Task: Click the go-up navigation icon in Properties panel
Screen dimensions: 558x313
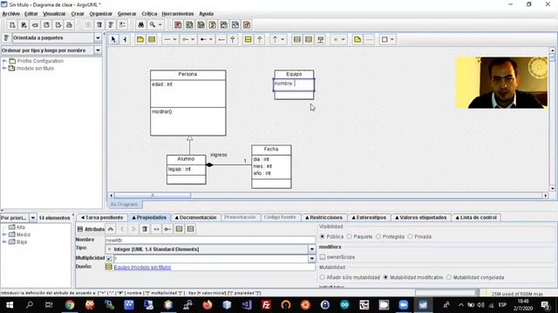Action: (x=111, y=229)
